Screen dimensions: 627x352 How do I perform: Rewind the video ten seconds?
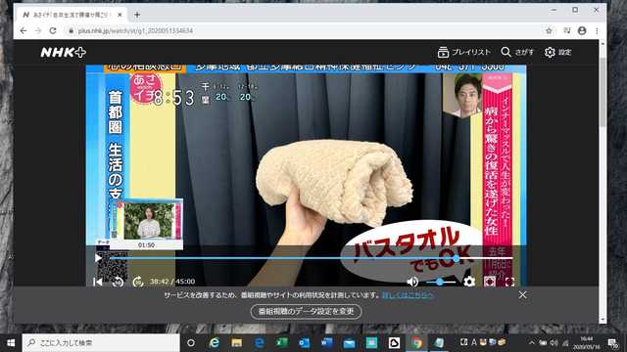point(118,282)
